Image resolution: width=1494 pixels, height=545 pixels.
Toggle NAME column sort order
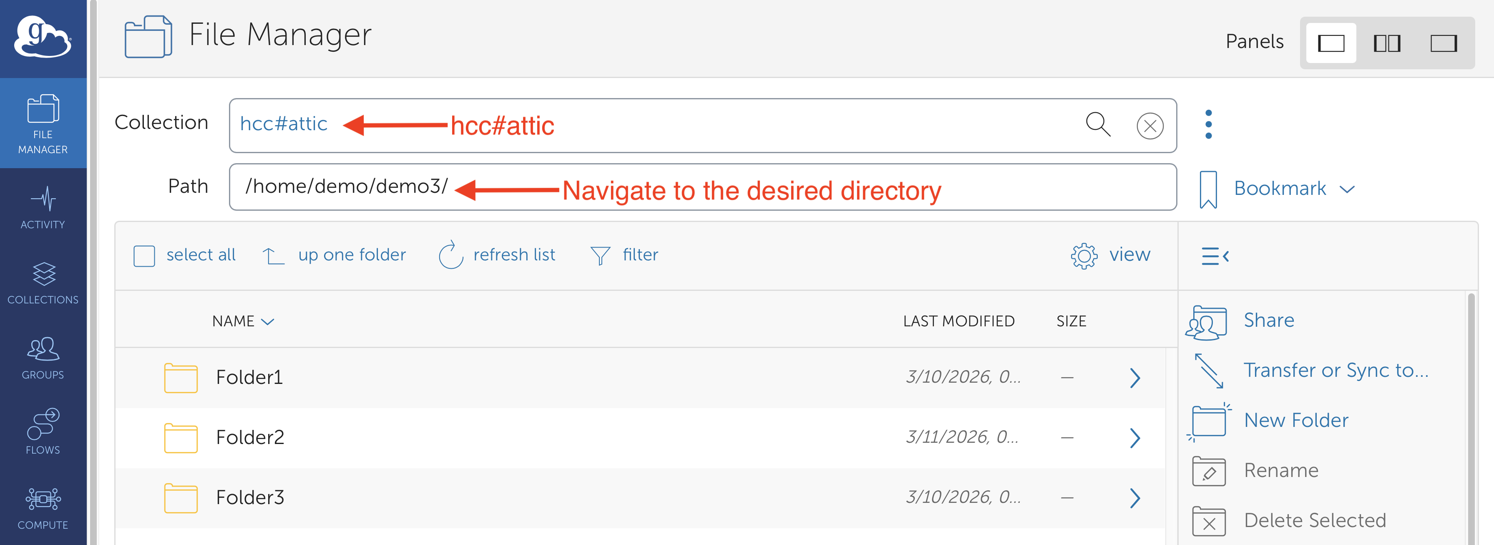[x=243, y=321]
